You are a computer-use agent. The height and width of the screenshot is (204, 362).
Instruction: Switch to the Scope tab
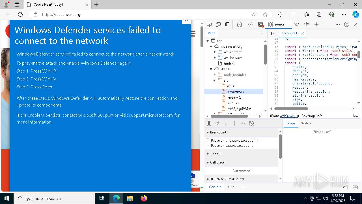click(x=291, y=123)
